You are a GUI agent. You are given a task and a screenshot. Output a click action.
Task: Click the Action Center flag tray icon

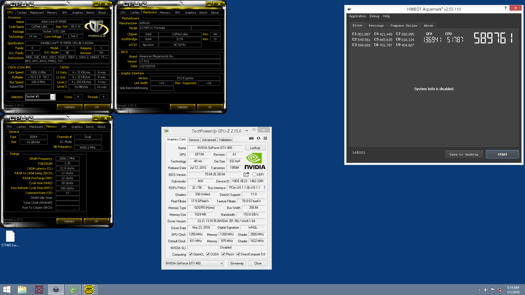coord(492,290)
